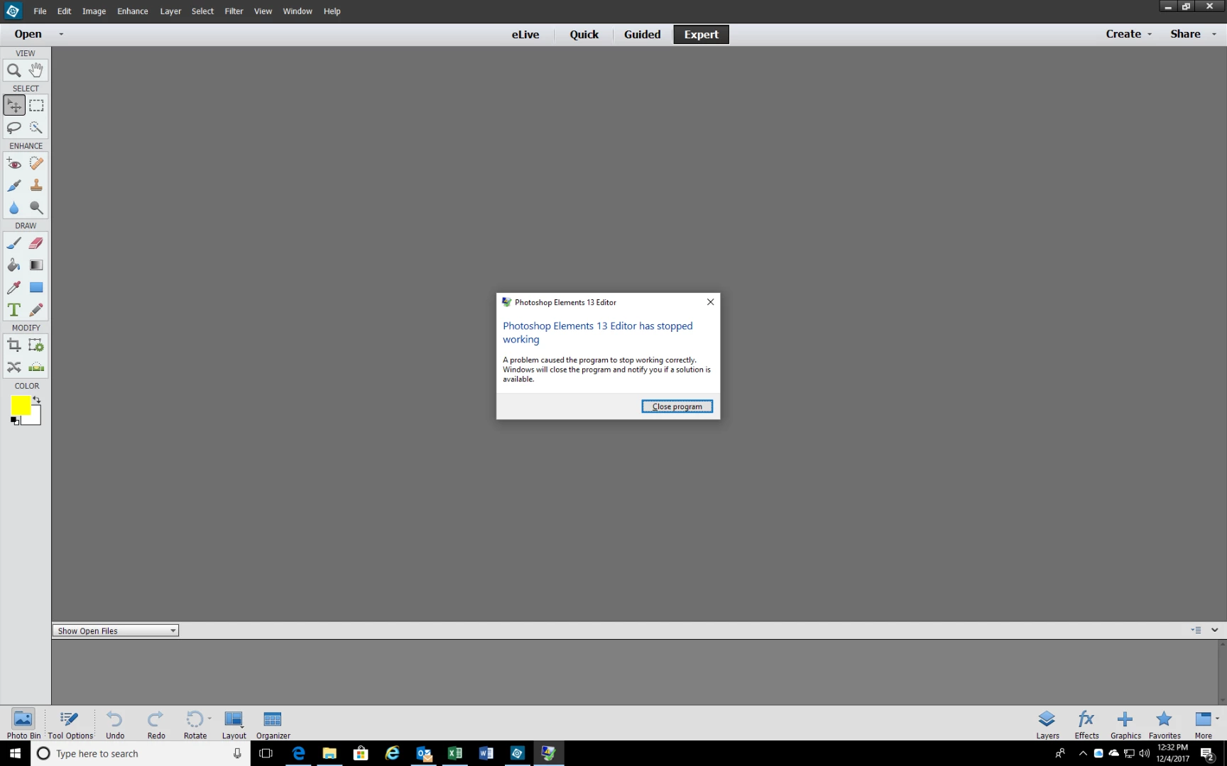This screenshot has height=766, width=1227.
Task: Select the Lasso tool
Action: [13, 128]
